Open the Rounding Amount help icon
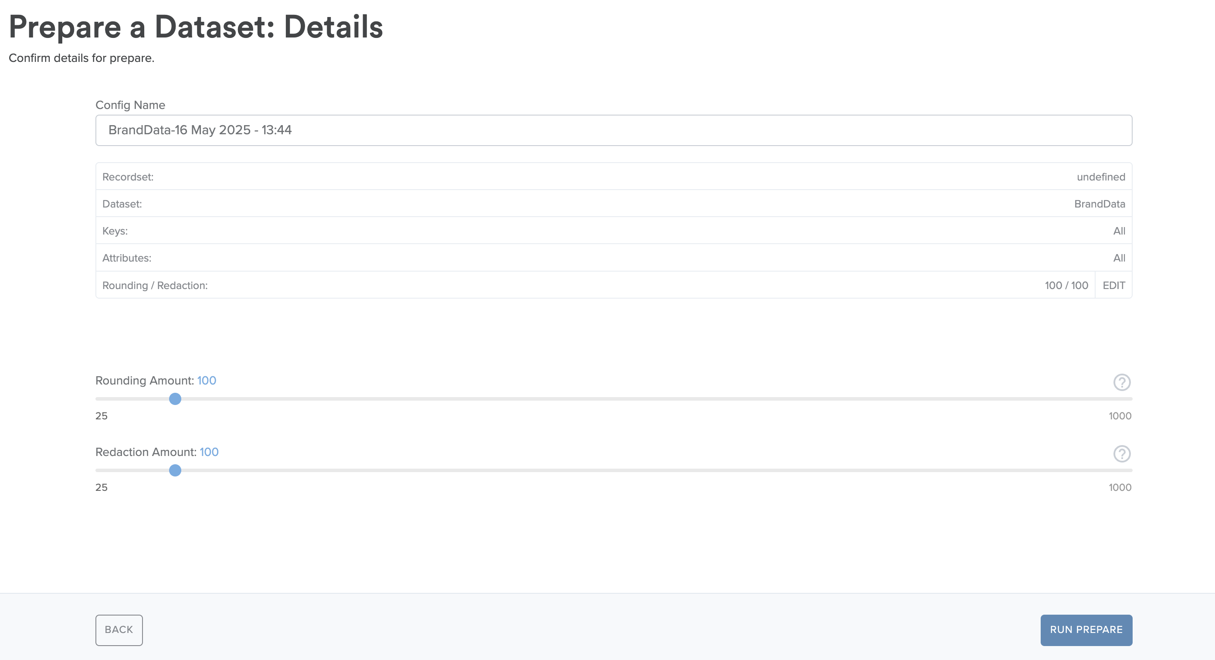The width and height of the screenshot is (1215, 660). [1122, 382]
